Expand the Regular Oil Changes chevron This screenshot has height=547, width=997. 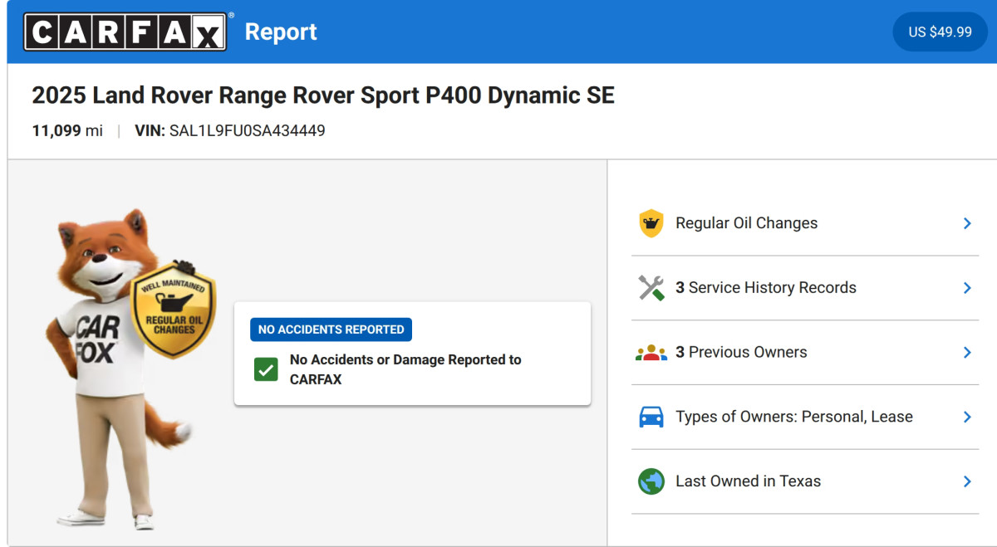click(967, 223)
